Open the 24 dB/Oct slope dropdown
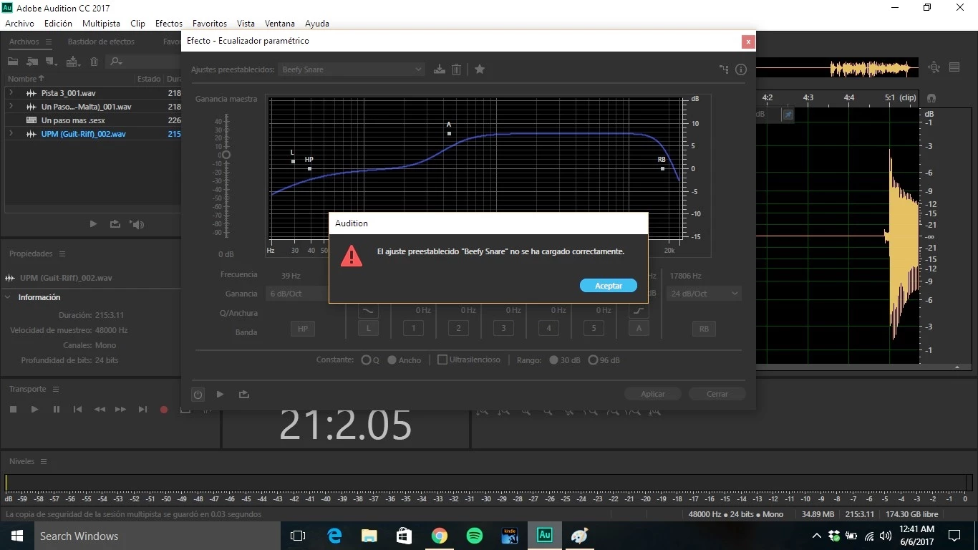Screen dimensions: 978x550 pos(704,294)
